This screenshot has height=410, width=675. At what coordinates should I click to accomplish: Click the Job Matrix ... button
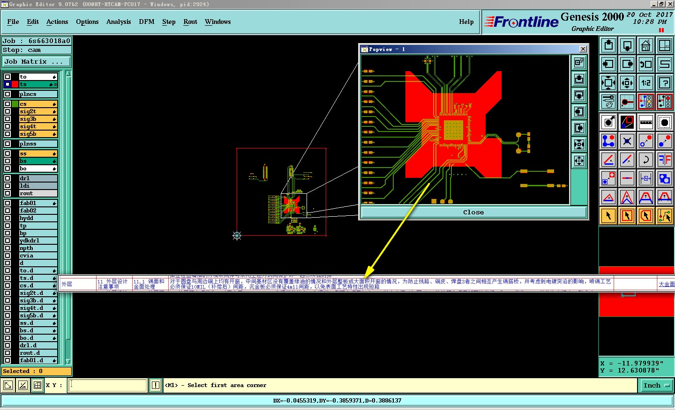point(37,61)
